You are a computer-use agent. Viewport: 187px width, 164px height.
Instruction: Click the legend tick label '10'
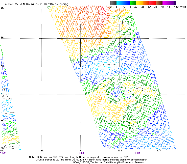click(124, 7)
